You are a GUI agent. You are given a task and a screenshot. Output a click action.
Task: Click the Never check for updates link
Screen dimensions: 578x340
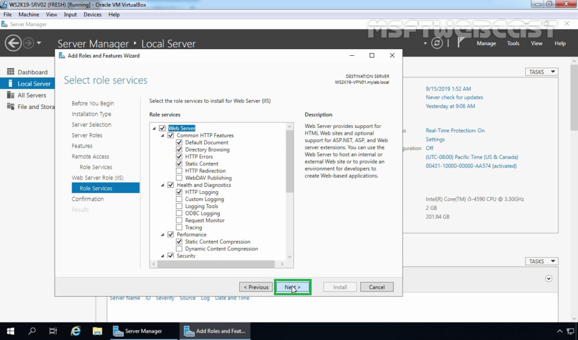[454, 97]
